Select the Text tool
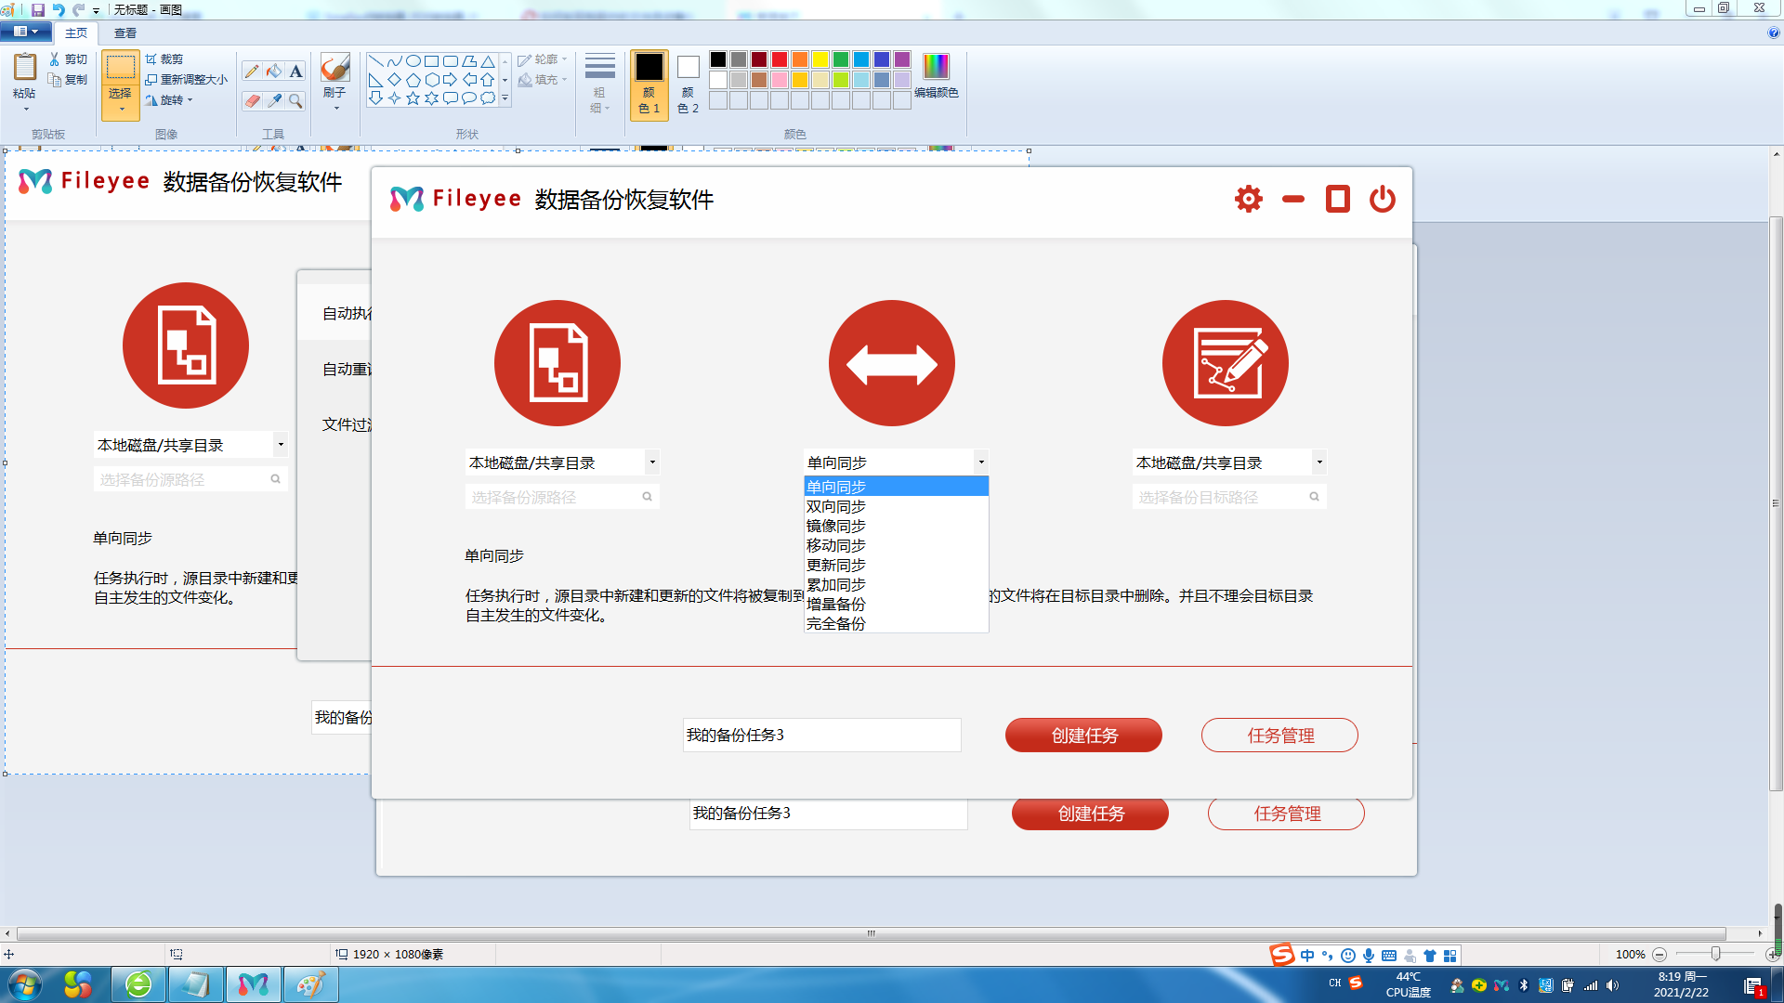Screen dimensions: 1784x1003 [295, 71]
